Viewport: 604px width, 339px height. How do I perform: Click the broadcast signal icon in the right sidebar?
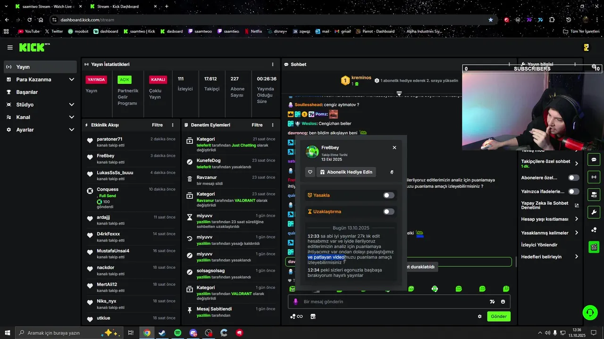coord(594,177)
